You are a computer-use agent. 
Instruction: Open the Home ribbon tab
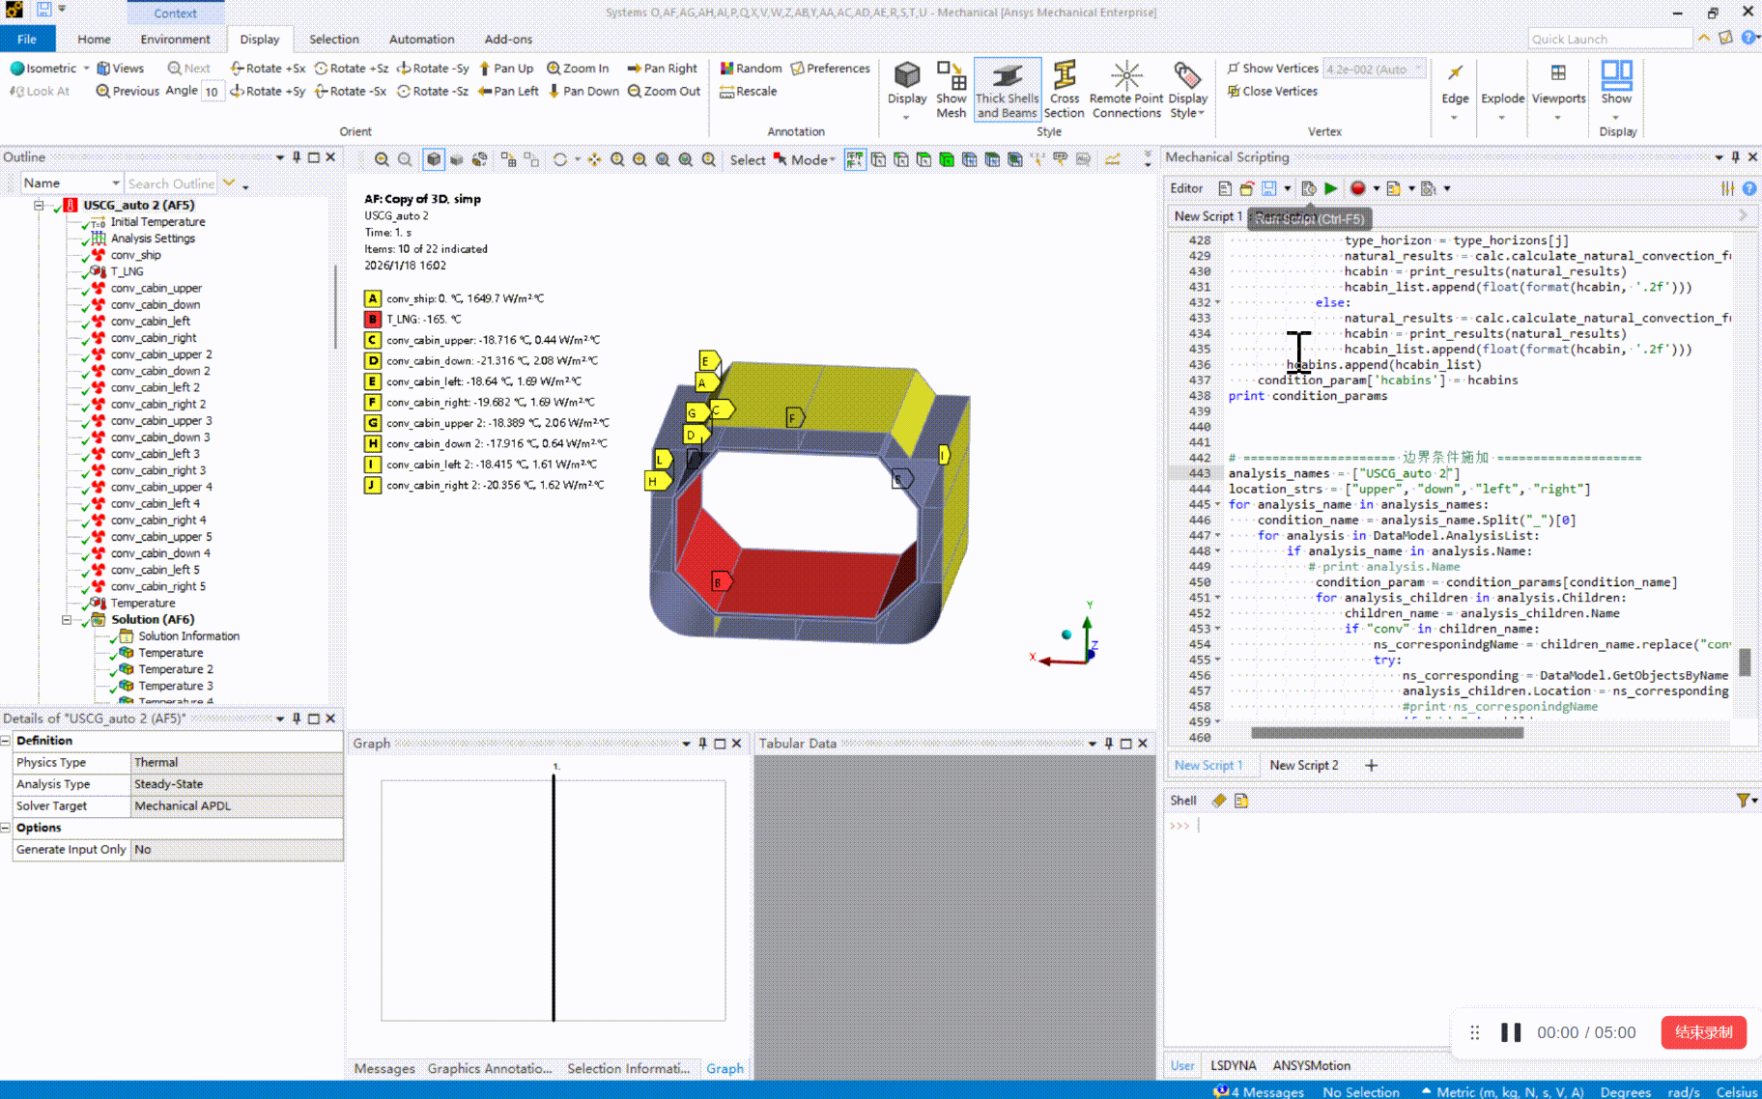94,40
